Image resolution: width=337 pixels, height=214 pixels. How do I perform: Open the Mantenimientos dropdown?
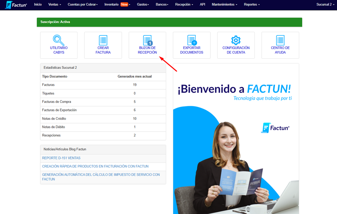pos(224,4)
